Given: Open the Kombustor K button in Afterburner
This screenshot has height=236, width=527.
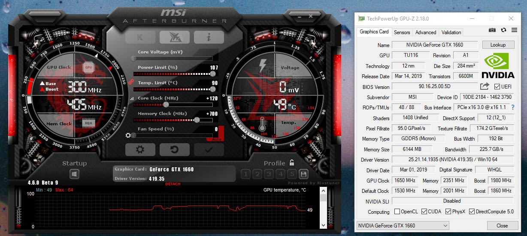Looking at the screenshot, I should pos(140,37).
